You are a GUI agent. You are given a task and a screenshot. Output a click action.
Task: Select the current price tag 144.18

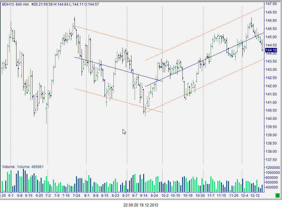point(271,50)
